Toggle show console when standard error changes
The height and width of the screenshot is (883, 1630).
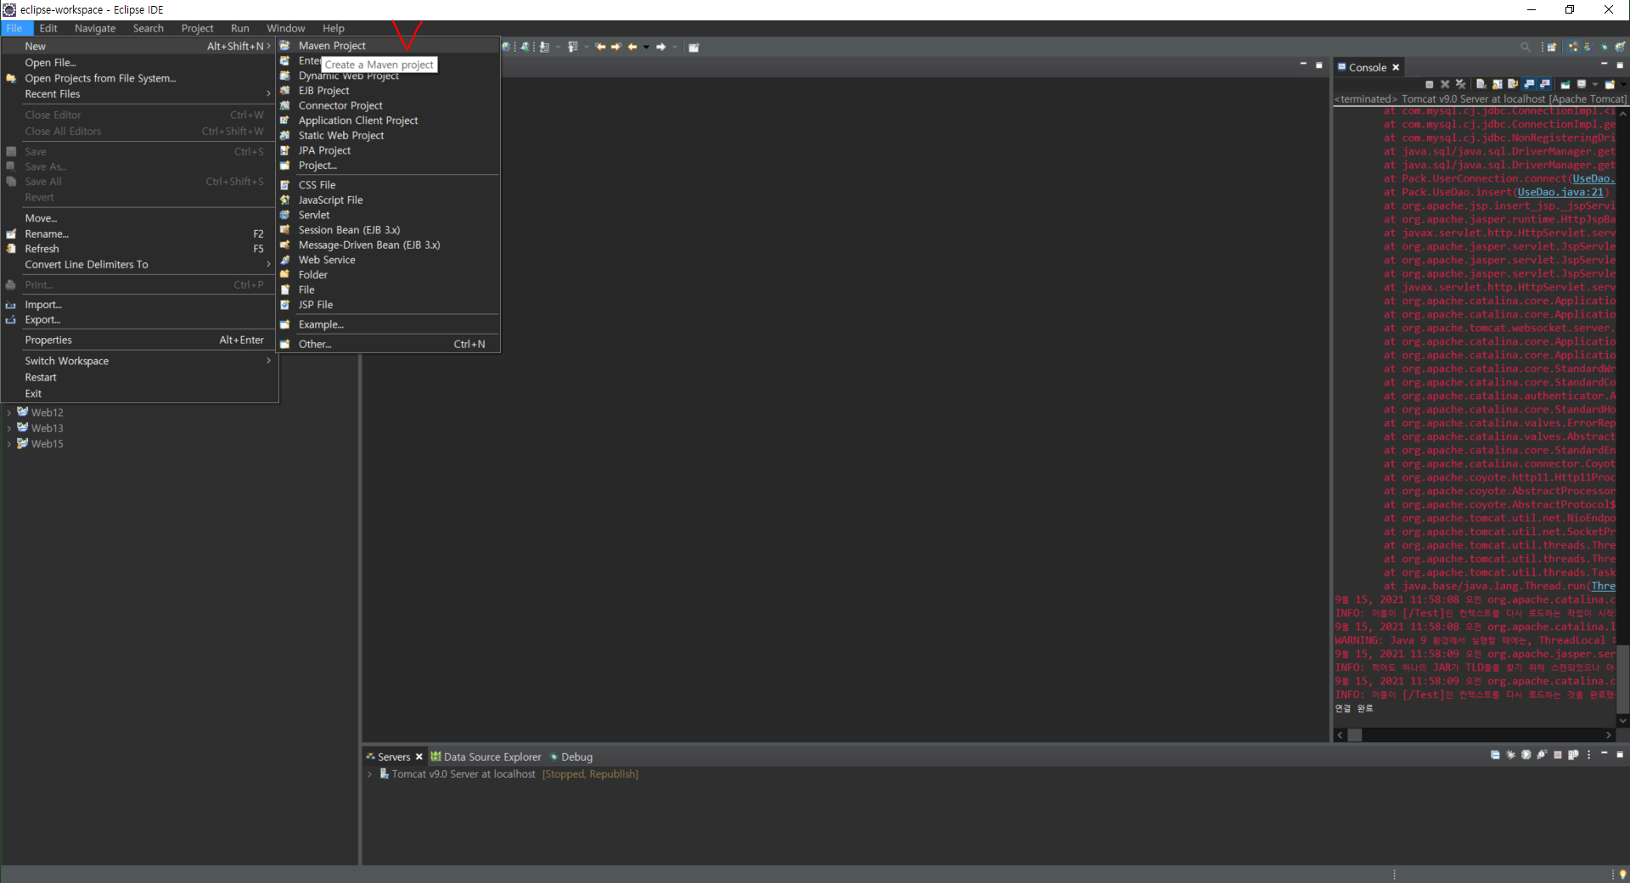click(1544, 84)
